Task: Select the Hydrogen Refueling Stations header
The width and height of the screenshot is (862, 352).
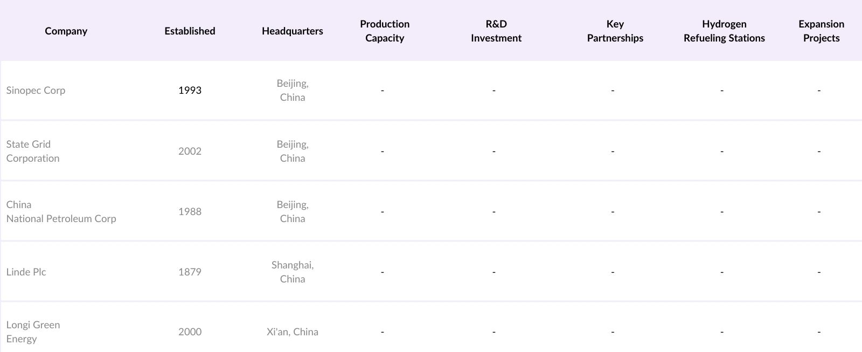Action: click(x=724, y=31)
